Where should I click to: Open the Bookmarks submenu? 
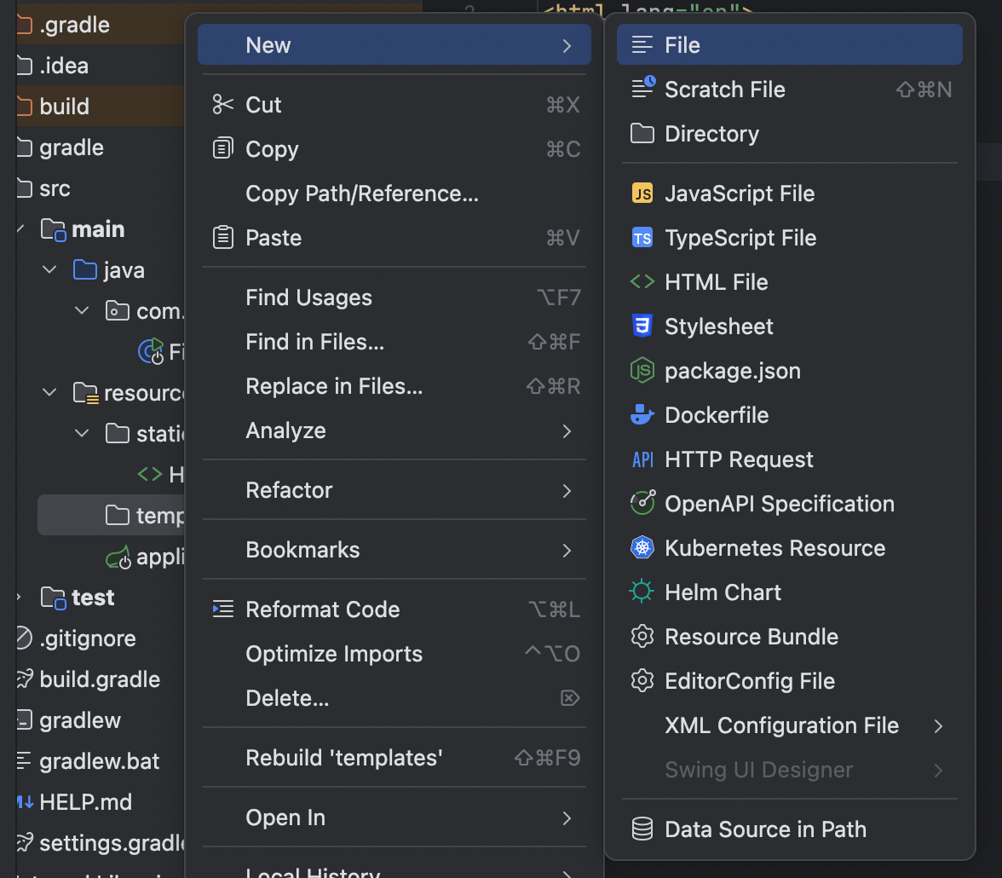(394, 550)
